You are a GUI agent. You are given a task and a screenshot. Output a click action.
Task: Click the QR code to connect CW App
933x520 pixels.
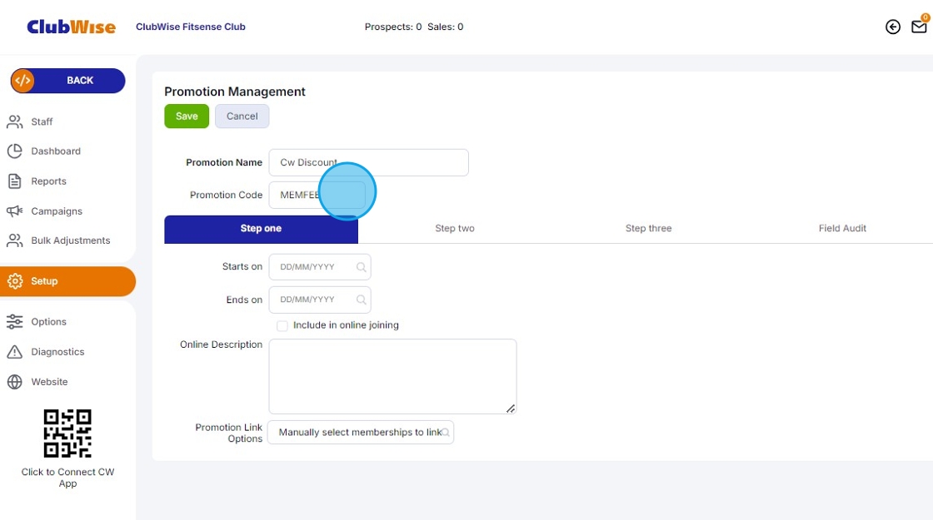click(67, 433)
